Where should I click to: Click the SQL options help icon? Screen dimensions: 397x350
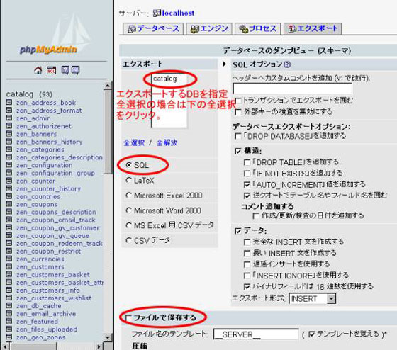[x=287, y=64]
